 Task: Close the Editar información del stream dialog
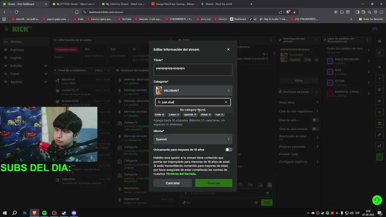pyautogui.click(x=228, y=49)
